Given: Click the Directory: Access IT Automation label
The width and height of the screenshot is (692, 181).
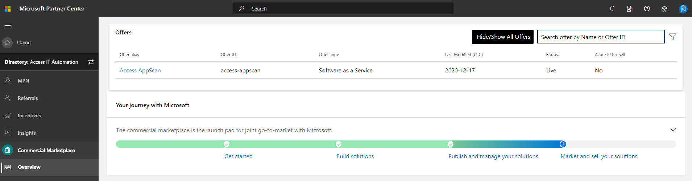Looking at the screenshot, I should click(41, 62).
